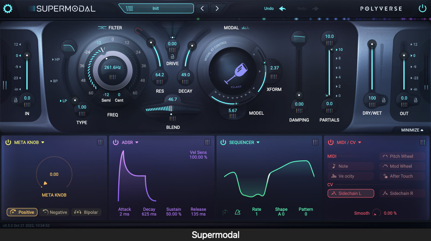Toggle the ADSR power button
This screenshot has width=431, height=241.
pyautogui.click(x=116, y=142)
